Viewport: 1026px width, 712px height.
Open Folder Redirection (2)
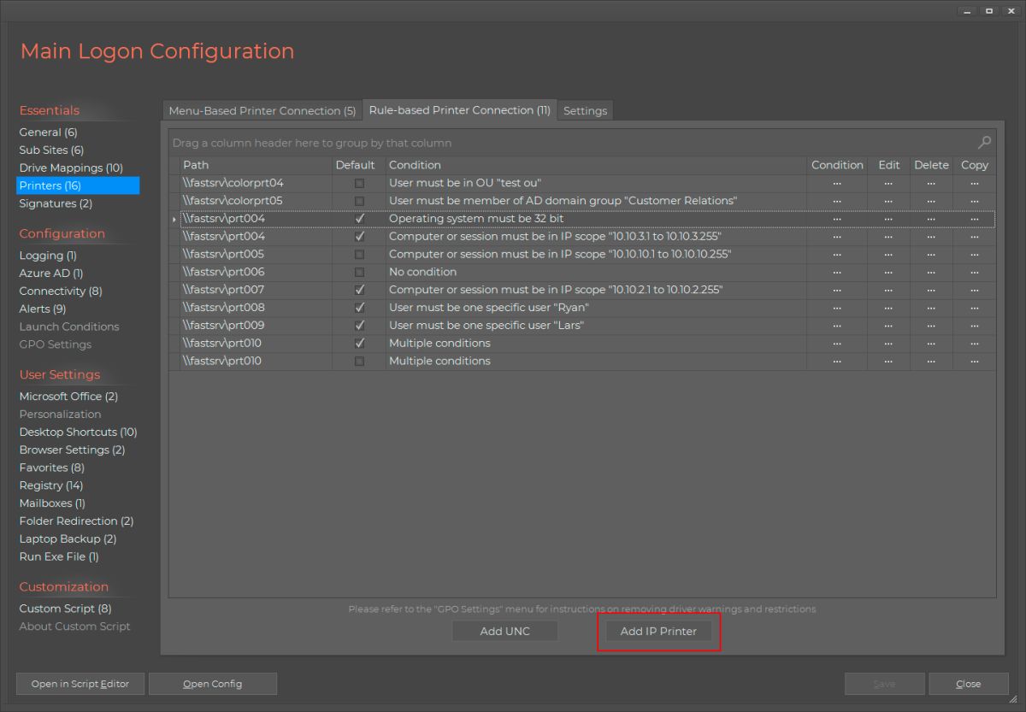pyautogui.click(x=76, y=521)
